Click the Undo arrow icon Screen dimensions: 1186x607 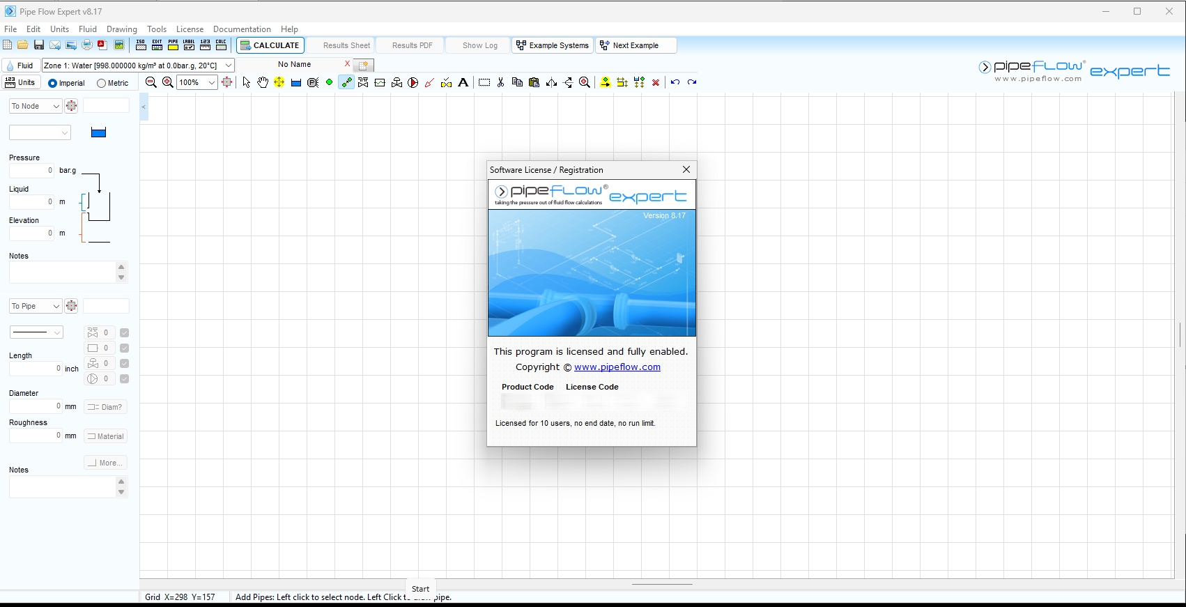click(x=675, y=82)
